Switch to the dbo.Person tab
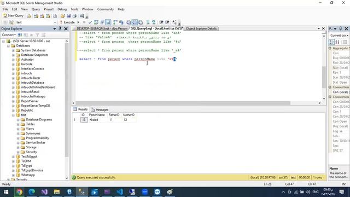The height and width of the screenshot is (197, 350). click(x=102, y=28)
